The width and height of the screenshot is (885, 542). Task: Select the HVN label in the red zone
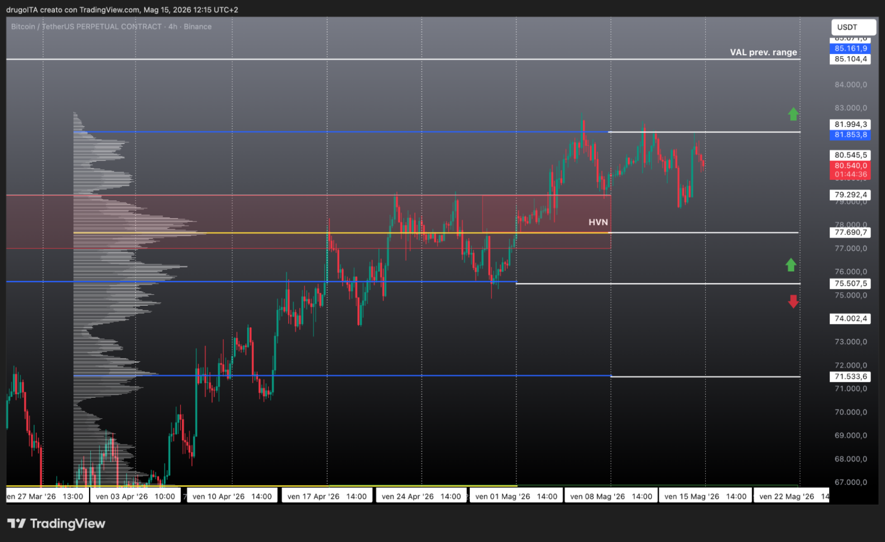coord(598,222)
